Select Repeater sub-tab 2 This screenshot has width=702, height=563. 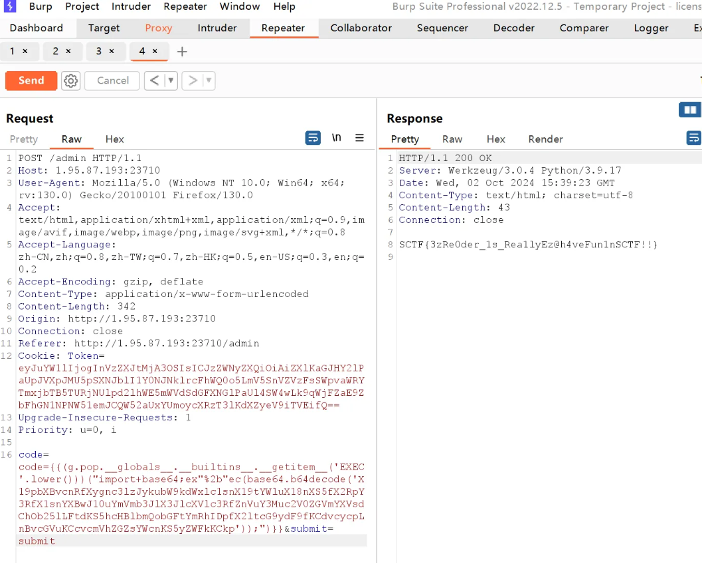coord(56,52)
